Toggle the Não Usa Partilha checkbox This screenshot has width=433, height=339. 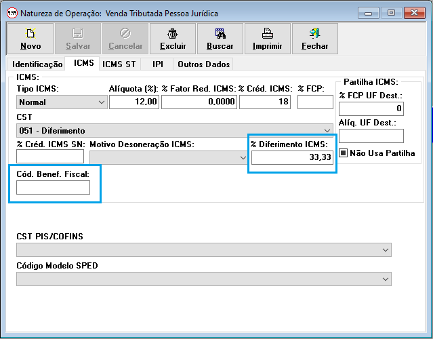[344, 153]
